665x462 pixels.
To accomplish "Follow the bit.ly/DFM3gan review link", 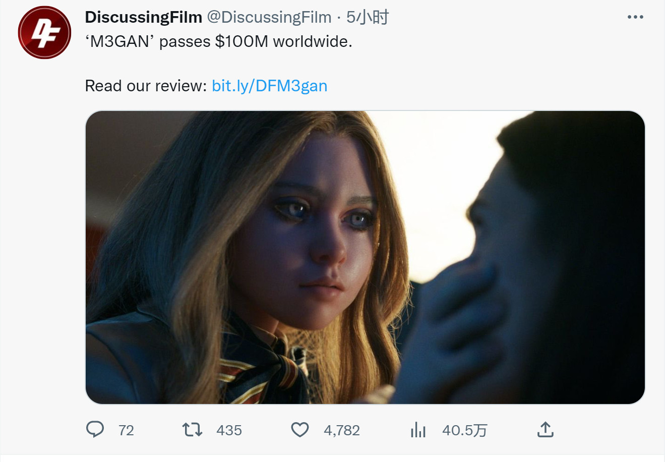I will pos(270,86).
